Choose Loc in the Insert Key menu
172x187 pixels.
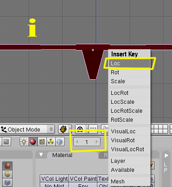coord(130,64)
